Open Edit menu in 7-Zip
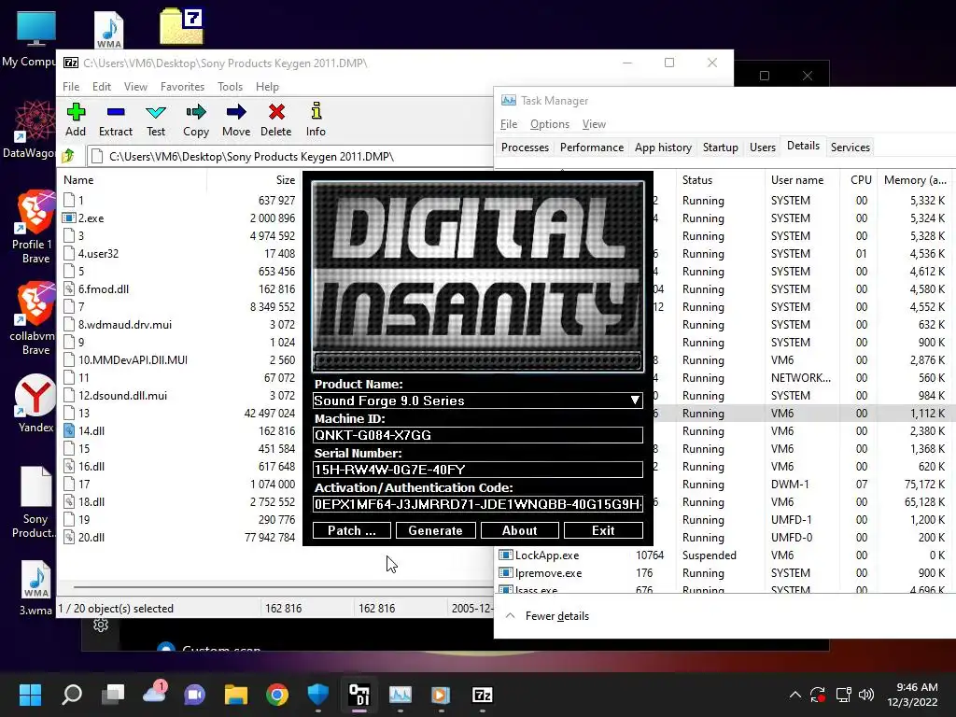The width and height of the screenshot is (956, 717). click(101, 87)
